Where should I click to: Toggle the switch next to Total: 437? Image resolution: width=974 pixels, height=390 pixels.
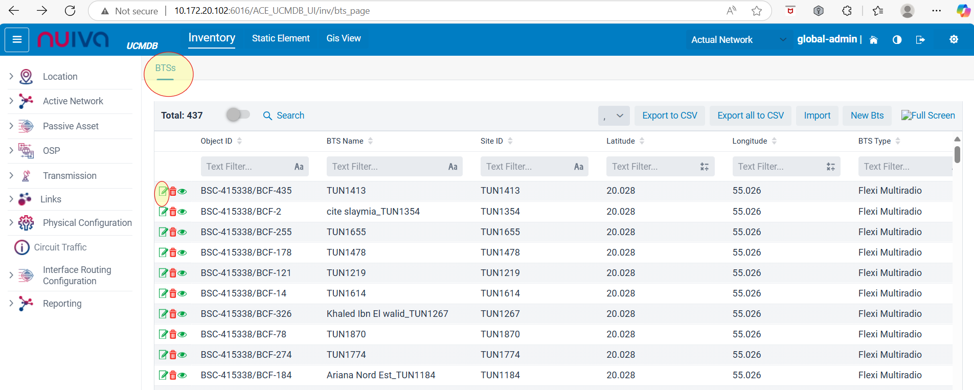[x=238, y=115]
